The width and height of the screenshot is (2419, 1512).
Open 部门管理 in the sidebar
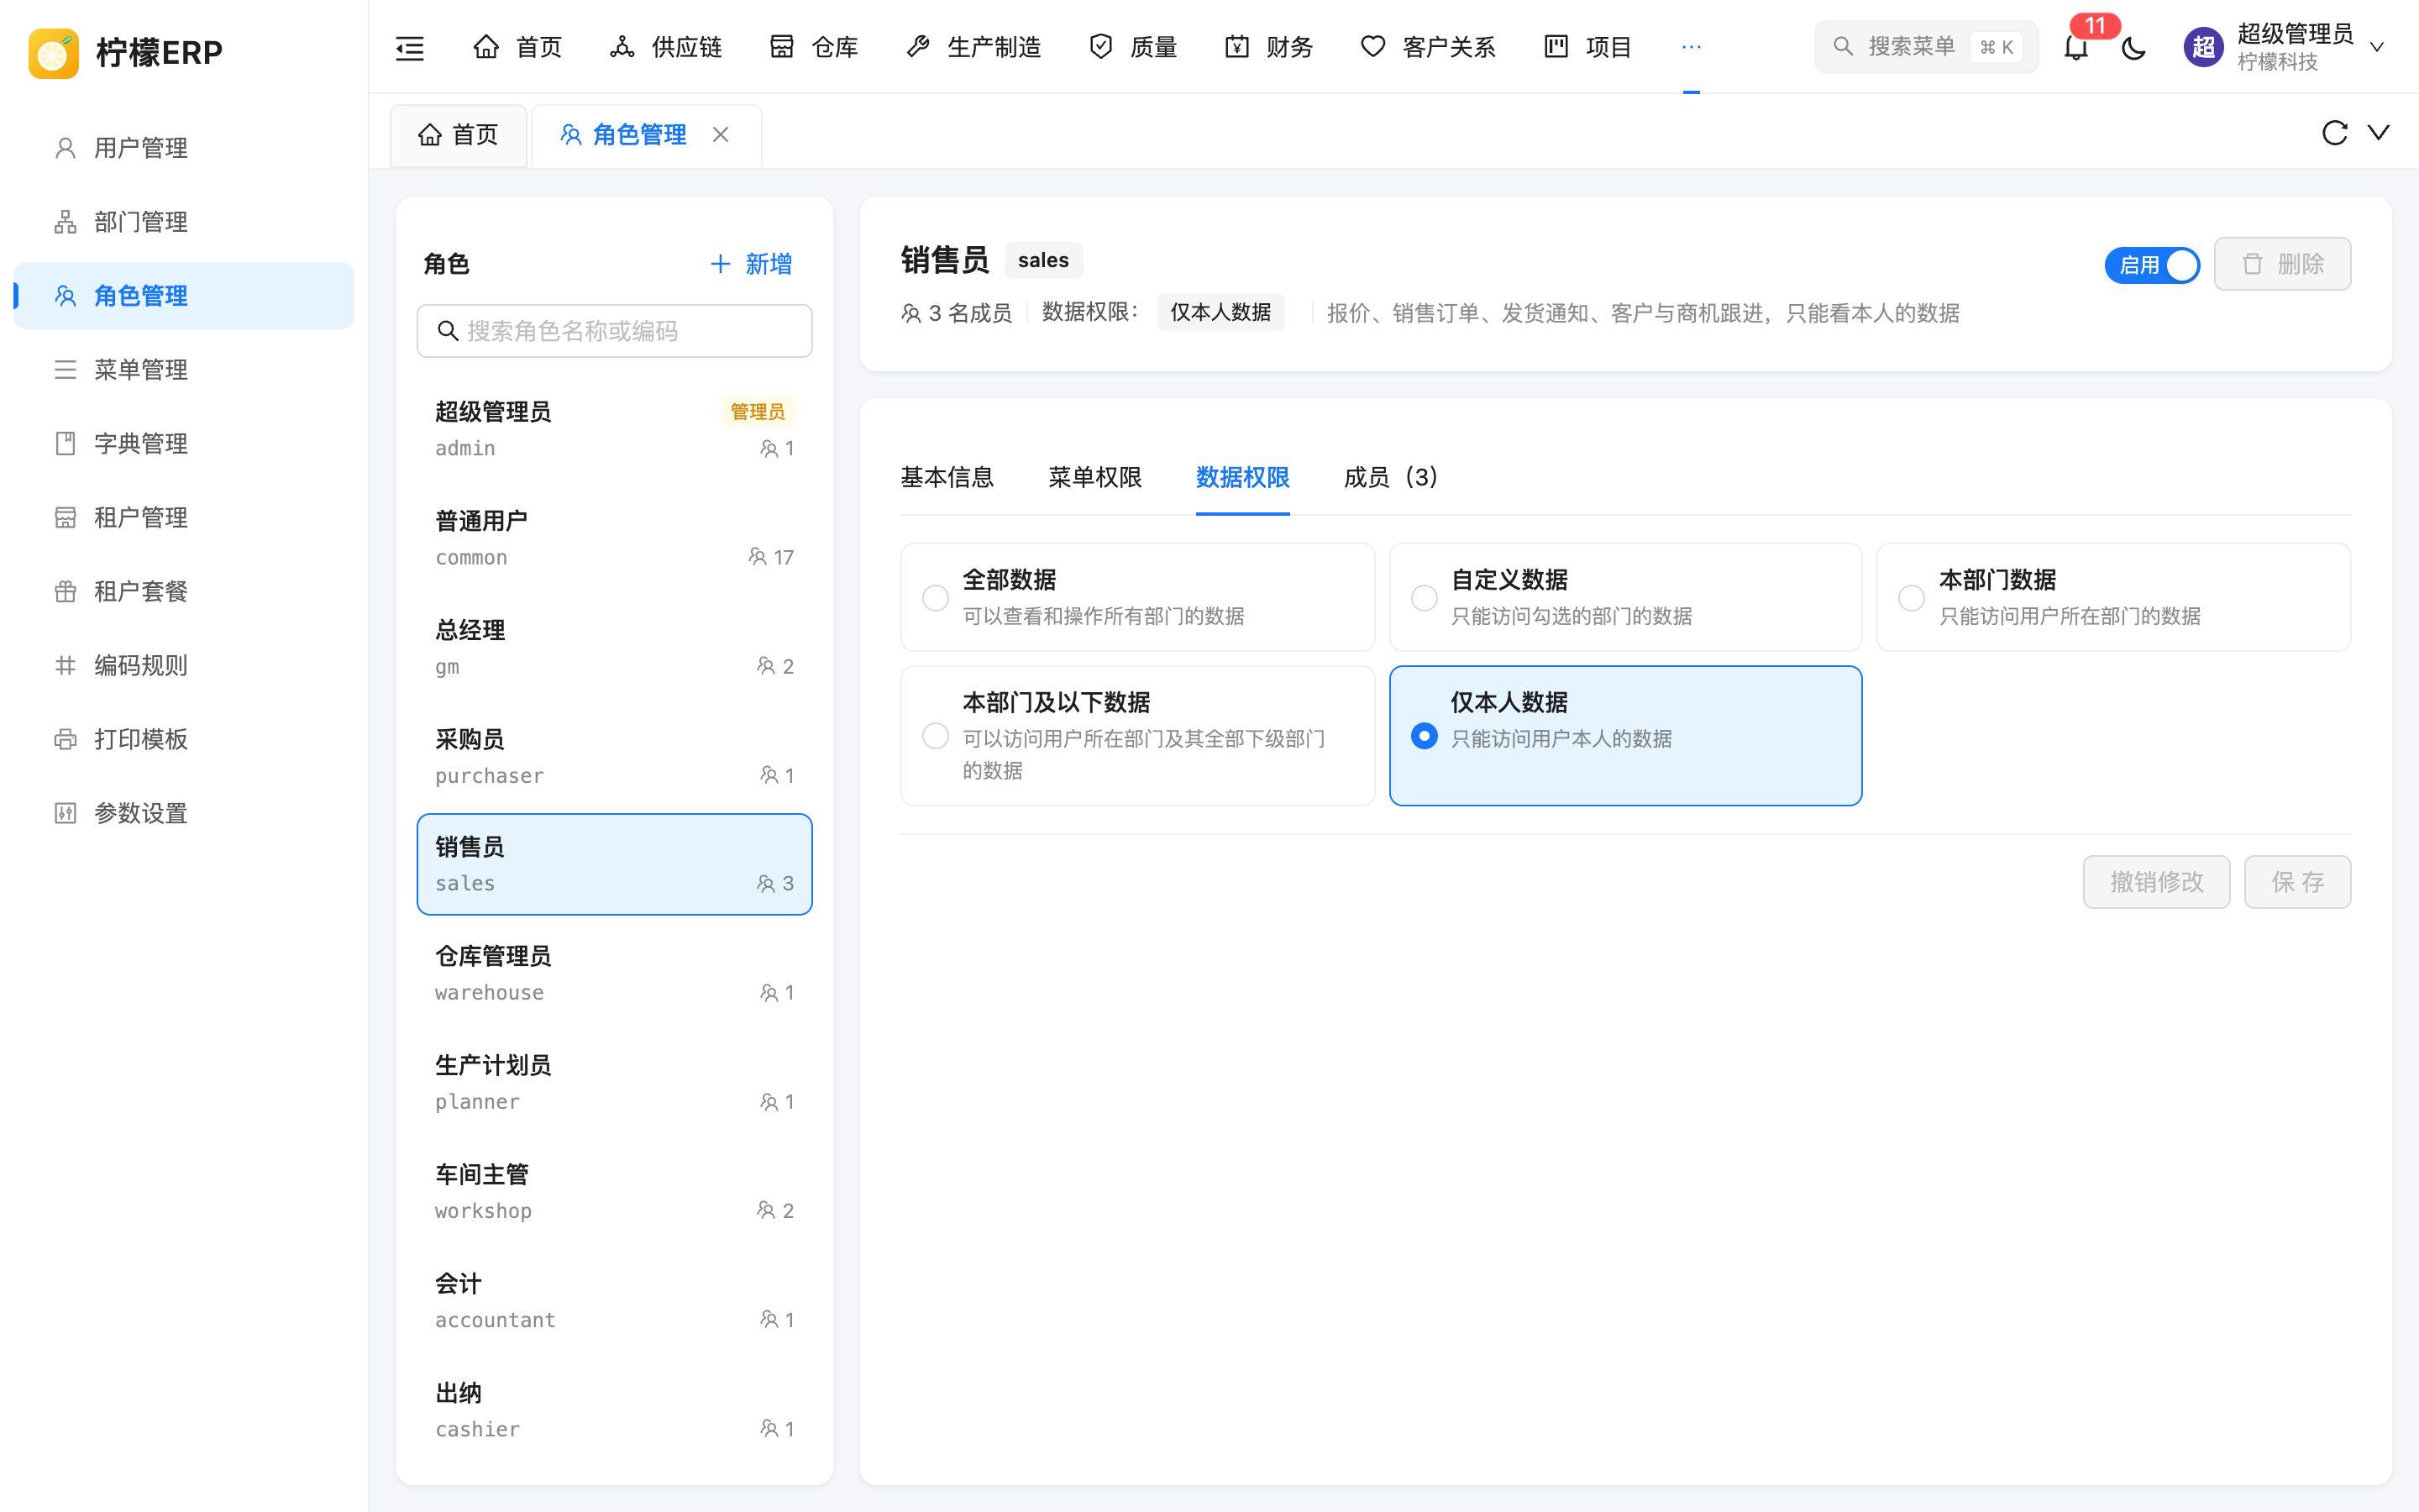pos(184,222)
